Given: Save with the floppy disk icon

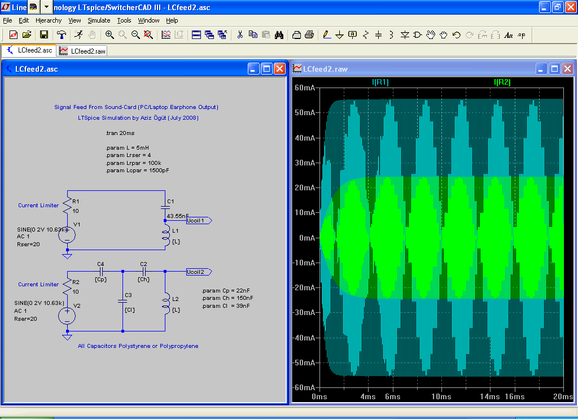Looking at the screenshot, I should tap(44, 35).
